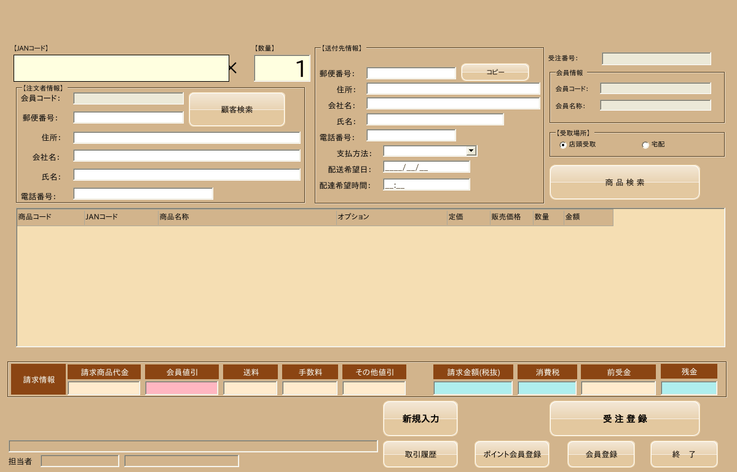
Task: Click the その他値引 amount field
Action: click(x=374, y=388)
